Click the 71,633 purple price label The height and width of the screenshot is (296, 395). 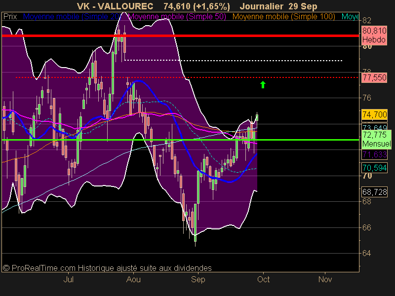coord(374,154)
